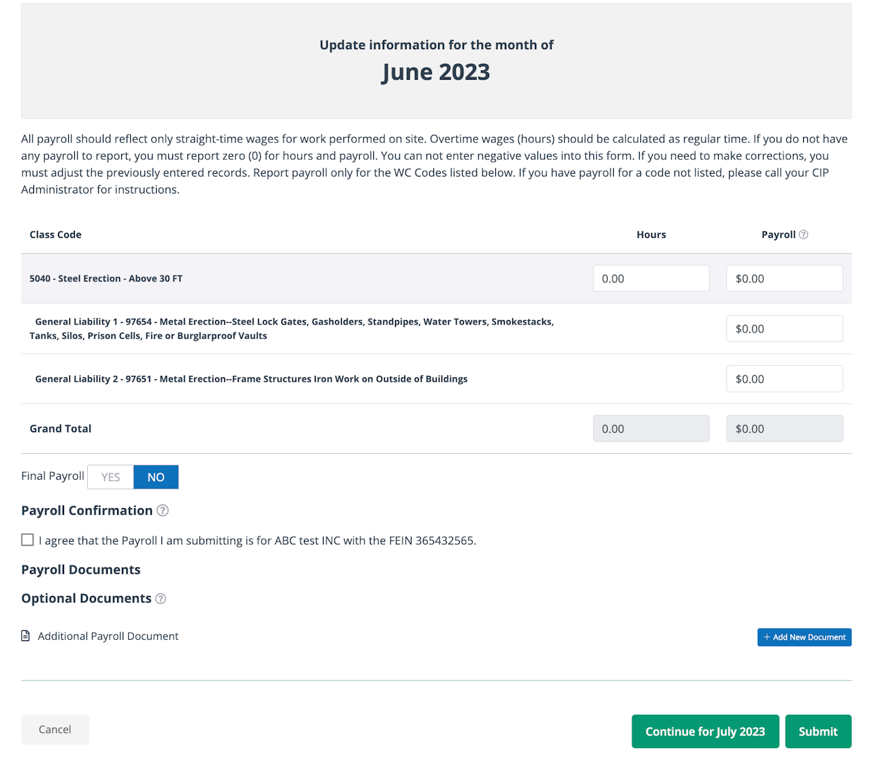Click the Grand Total payroll field
This screenshot has width=872, height=761.
[784, 429]
